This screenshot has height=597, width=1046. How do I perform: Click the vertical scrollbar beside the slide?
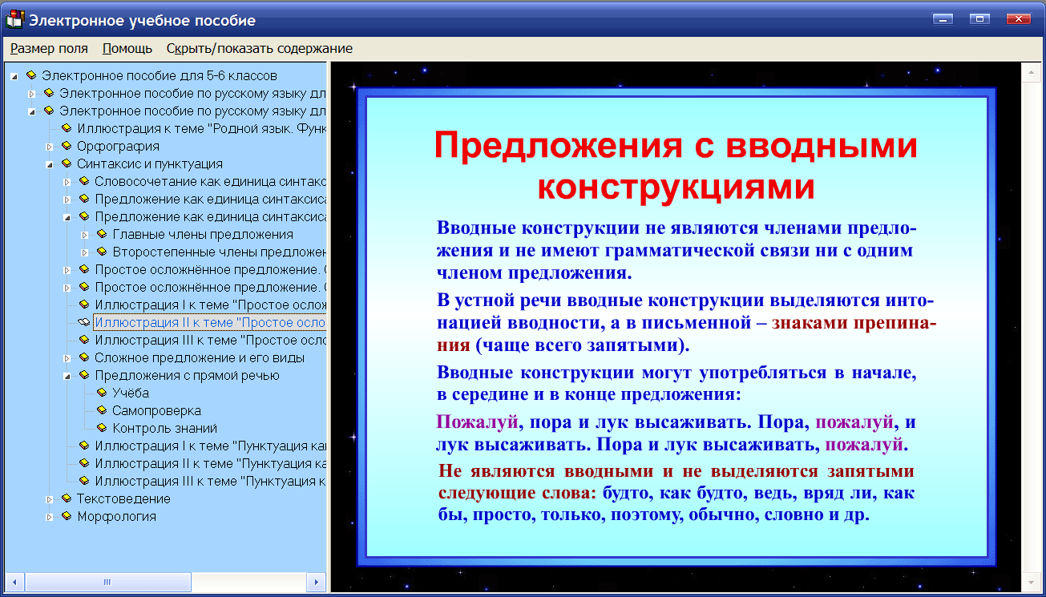click(1034, 321)
